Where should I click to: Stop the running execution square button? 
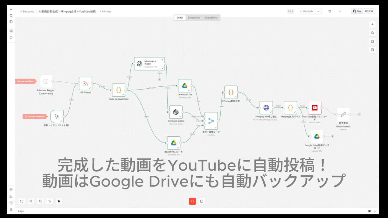[202, 201]
